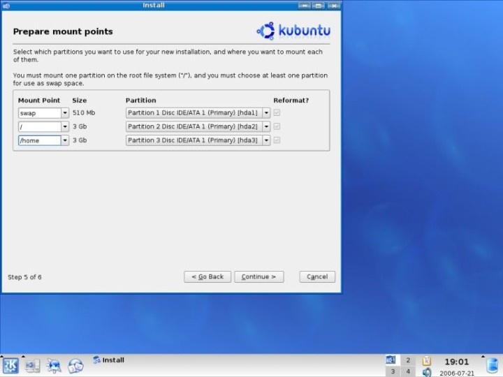Launch the Home folder icon in panel
Image resolution: width=503 pixels, height=377 pixels.
tap(54, 365)
